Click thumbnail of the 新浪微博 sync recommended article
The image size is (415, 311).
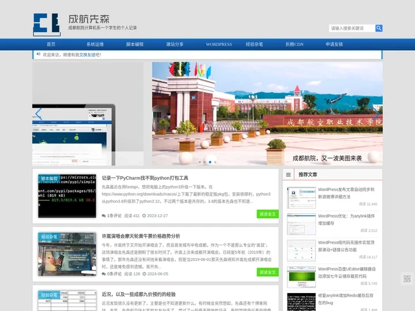click(x=301, y=198)
